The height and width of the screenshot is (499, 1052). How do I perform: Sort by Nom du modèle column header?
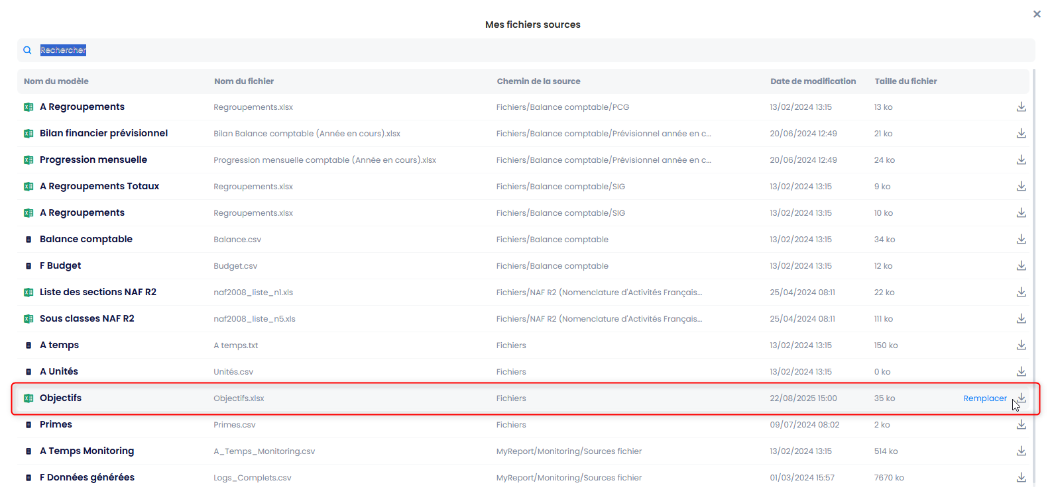pyautogui.click(x=56, y=81)
